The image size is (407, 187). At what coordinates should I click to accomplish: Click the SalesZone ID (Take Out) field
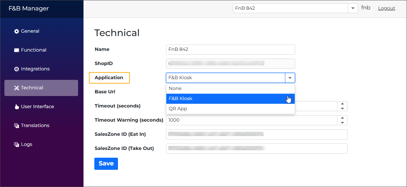[x=257, y=149]
